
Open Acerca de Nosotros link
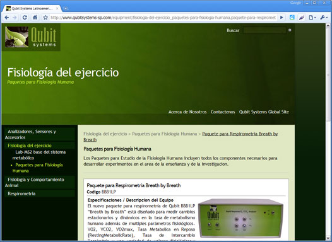pos(187,112)
